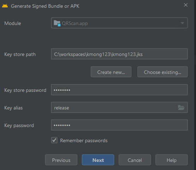Screen dimensions: 196x170
Task: Click into the Key password field
Action: pos(119,125)
